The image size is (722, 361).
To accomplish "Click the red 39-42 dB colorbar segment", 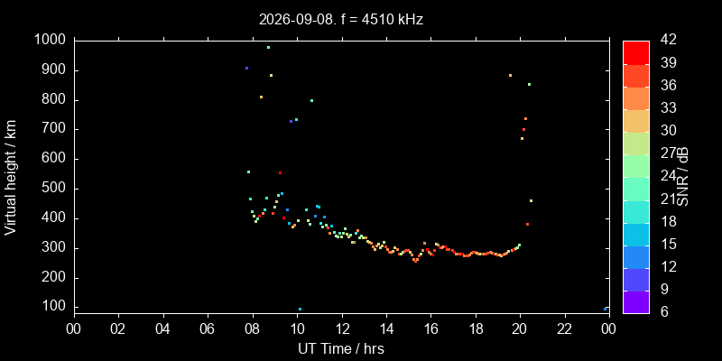I will point(636,52).
